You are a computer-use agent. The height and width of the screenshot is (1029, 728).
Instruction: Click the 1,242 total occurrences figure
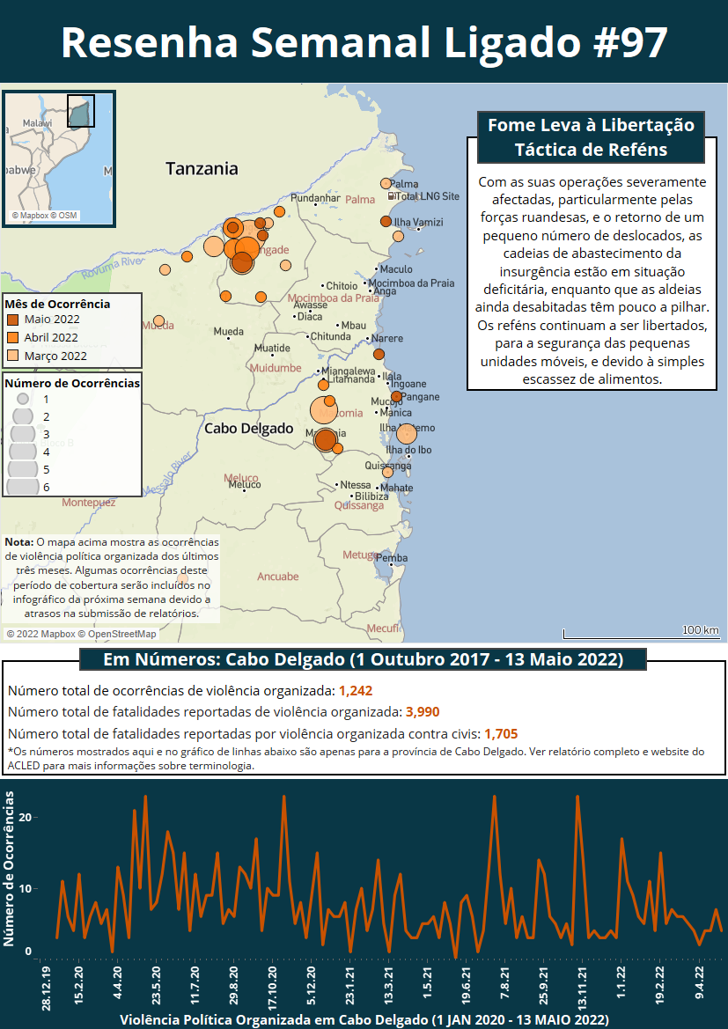356,690
